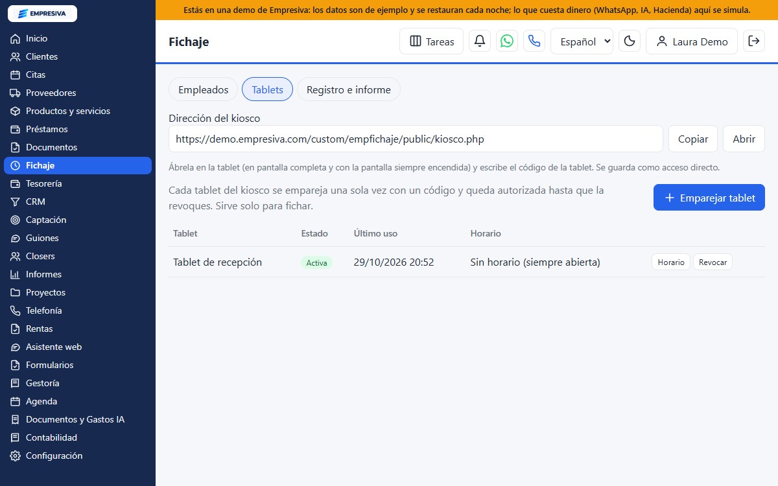Open the Laura Demo user menu
The width and height of the screenshot is (778, 486).
pos(692,41)
